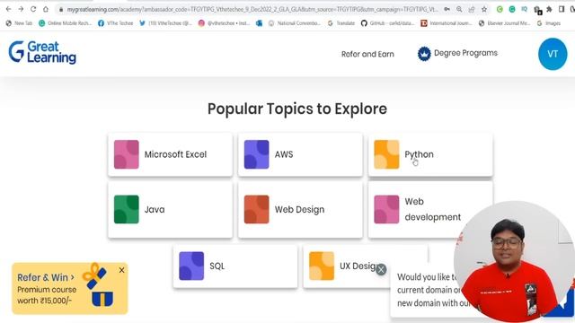Click the browser back arrow

[x=8, y=9]
